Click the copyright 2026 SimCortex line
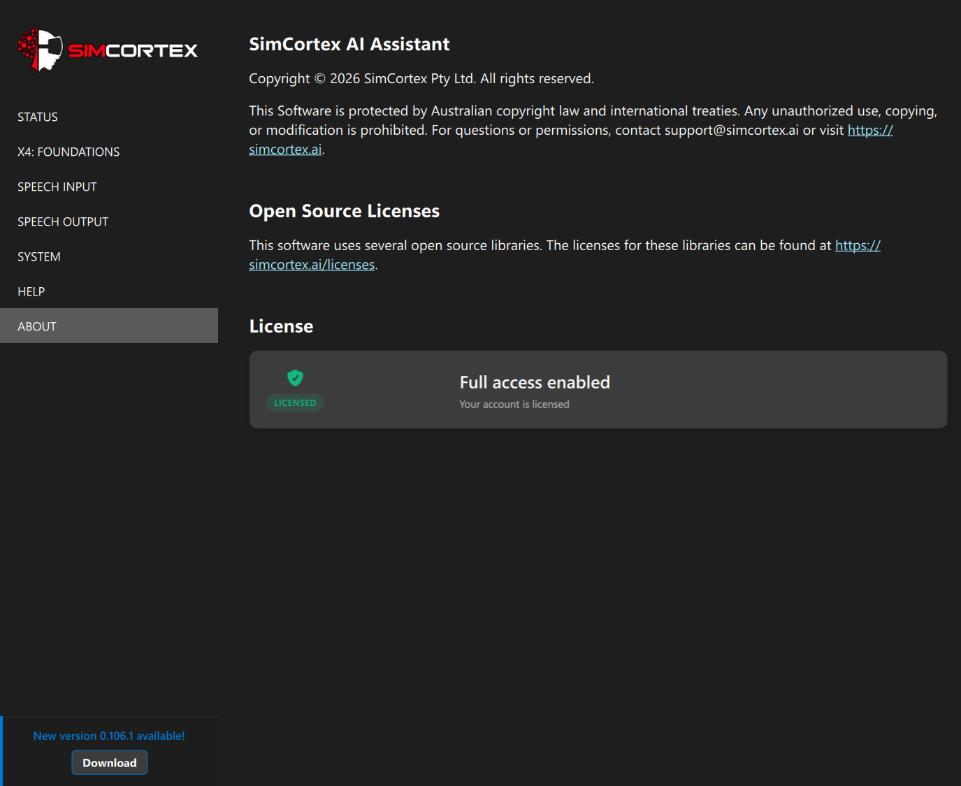 coord(421,78)
